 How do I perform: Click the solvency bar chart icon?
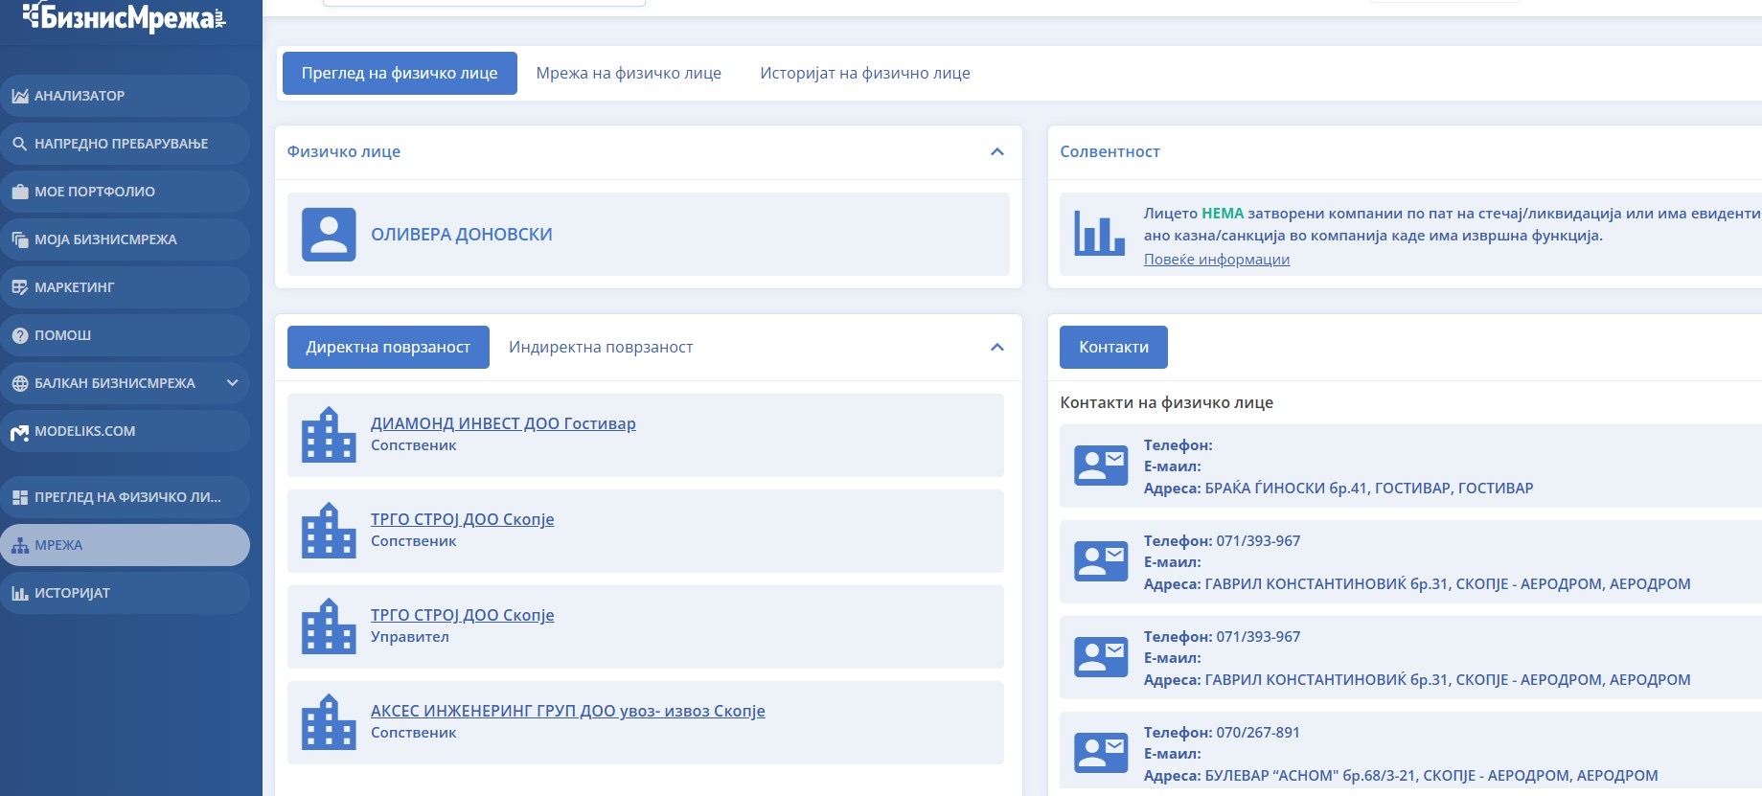point(1099,234)
